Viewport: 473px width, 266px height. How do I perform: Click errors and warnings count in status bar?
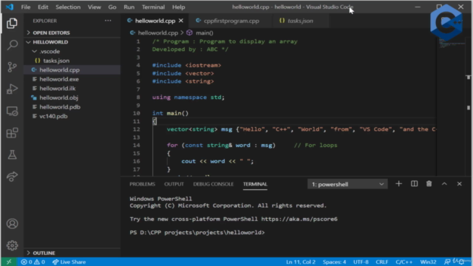click(33, 262)
